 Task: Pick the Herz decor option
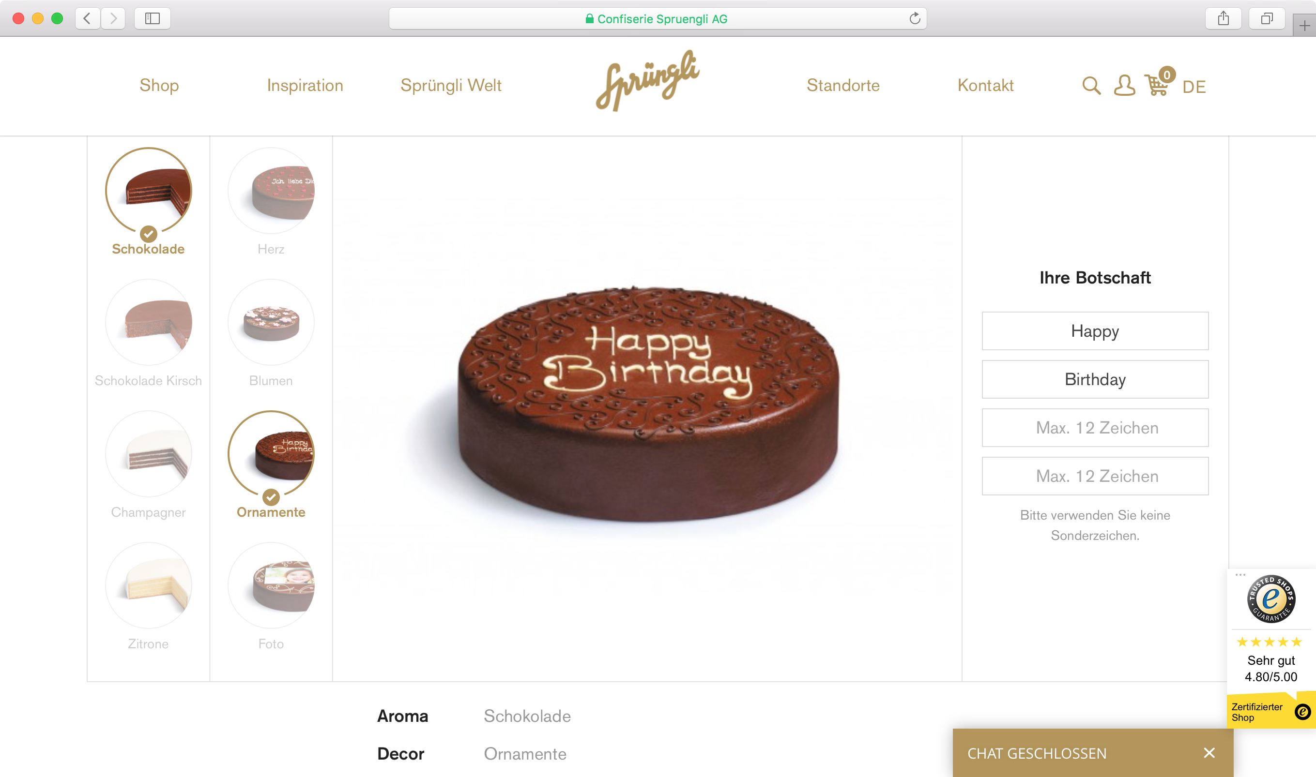click(x=271, y=202)
